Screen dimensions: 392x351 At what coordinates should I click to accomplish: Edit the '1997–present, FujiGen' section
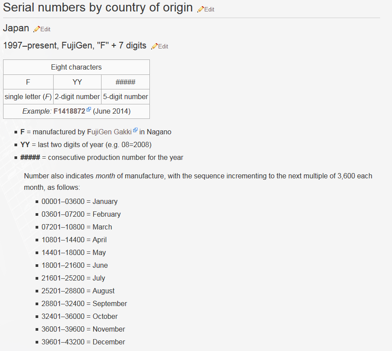[163, 47]
